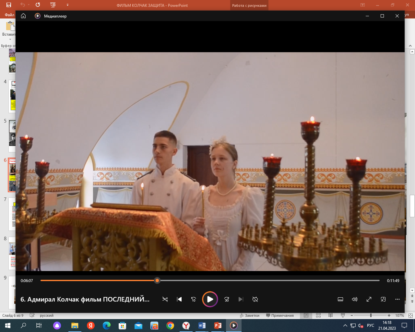This screenshot has height=332, width=415.
Task: Expand Quick Access Toolbar customization dropdown
Action: point(67,5)
